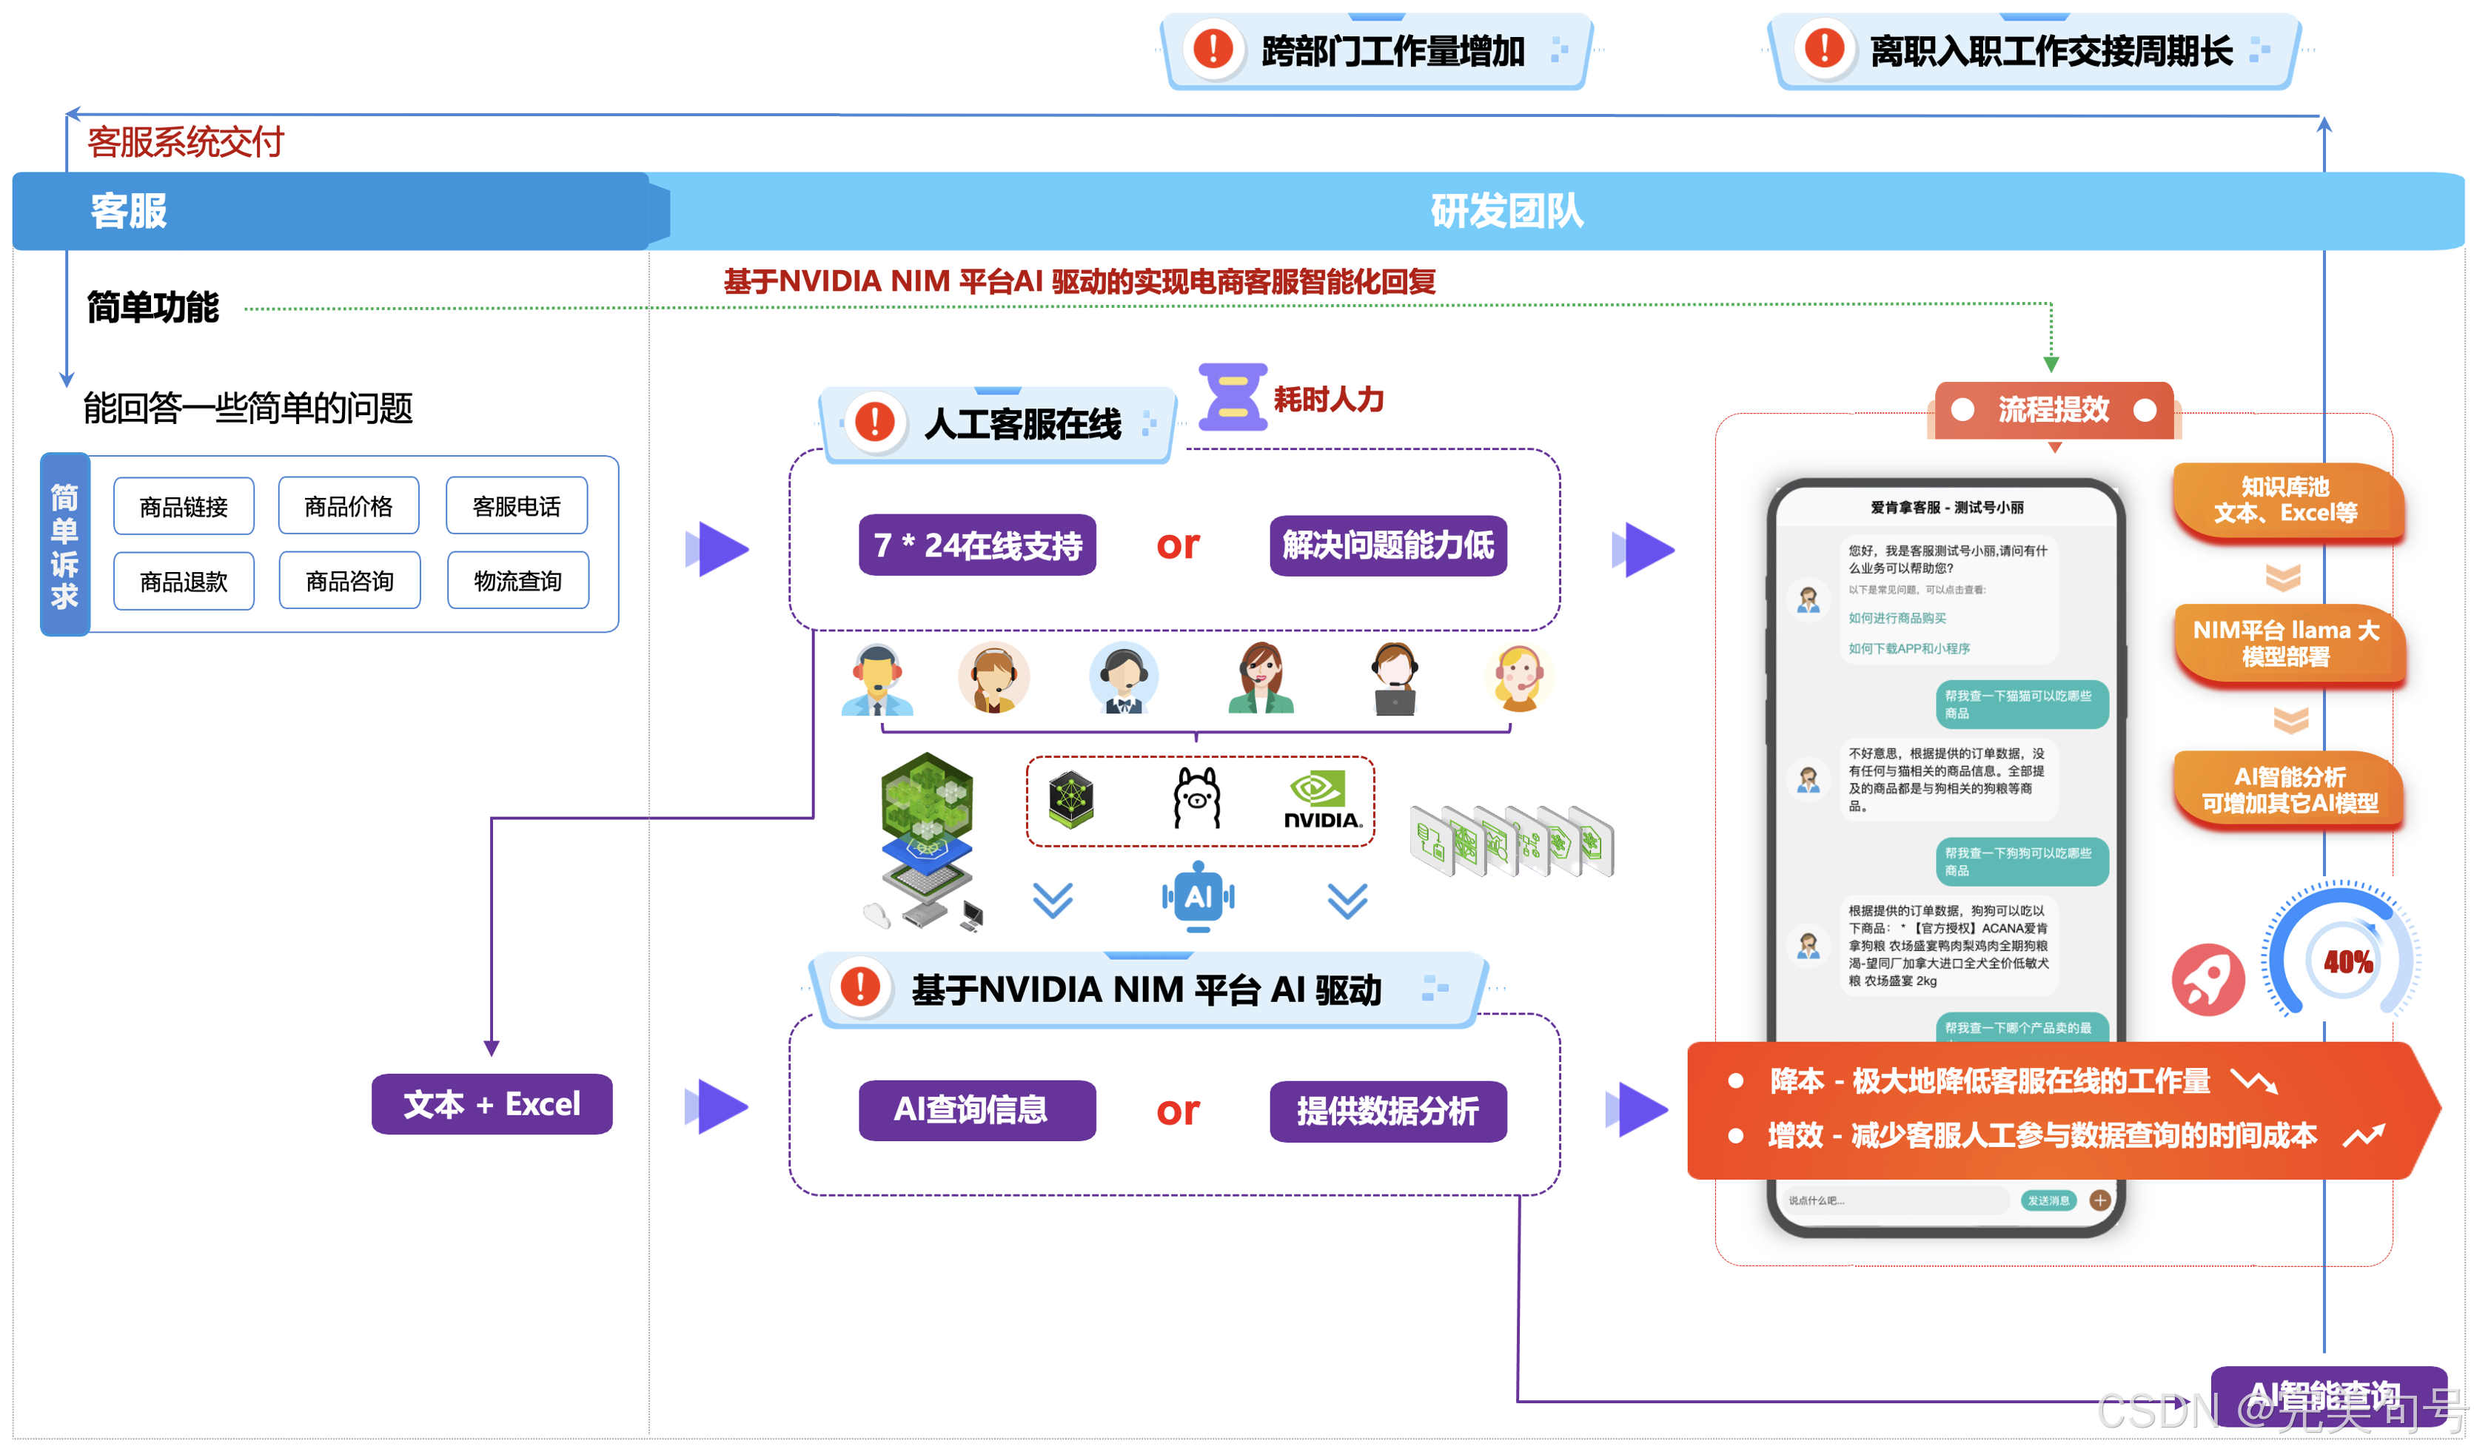This screenshot has height=1452, width=2474.
Task: Click double chevron below 知识库池 box
Action: tap(2282, 577)
